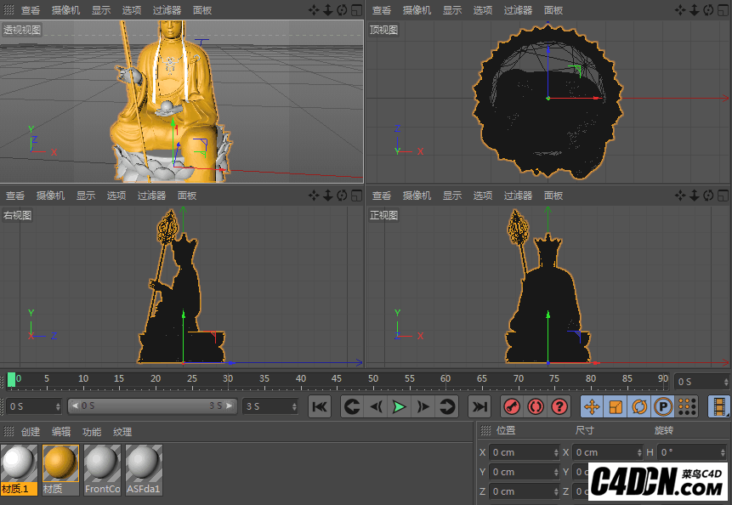Toggle position keyframe recording
This screenshot has height=505, width=732.
pyautogui.click(x=592, y=406)
